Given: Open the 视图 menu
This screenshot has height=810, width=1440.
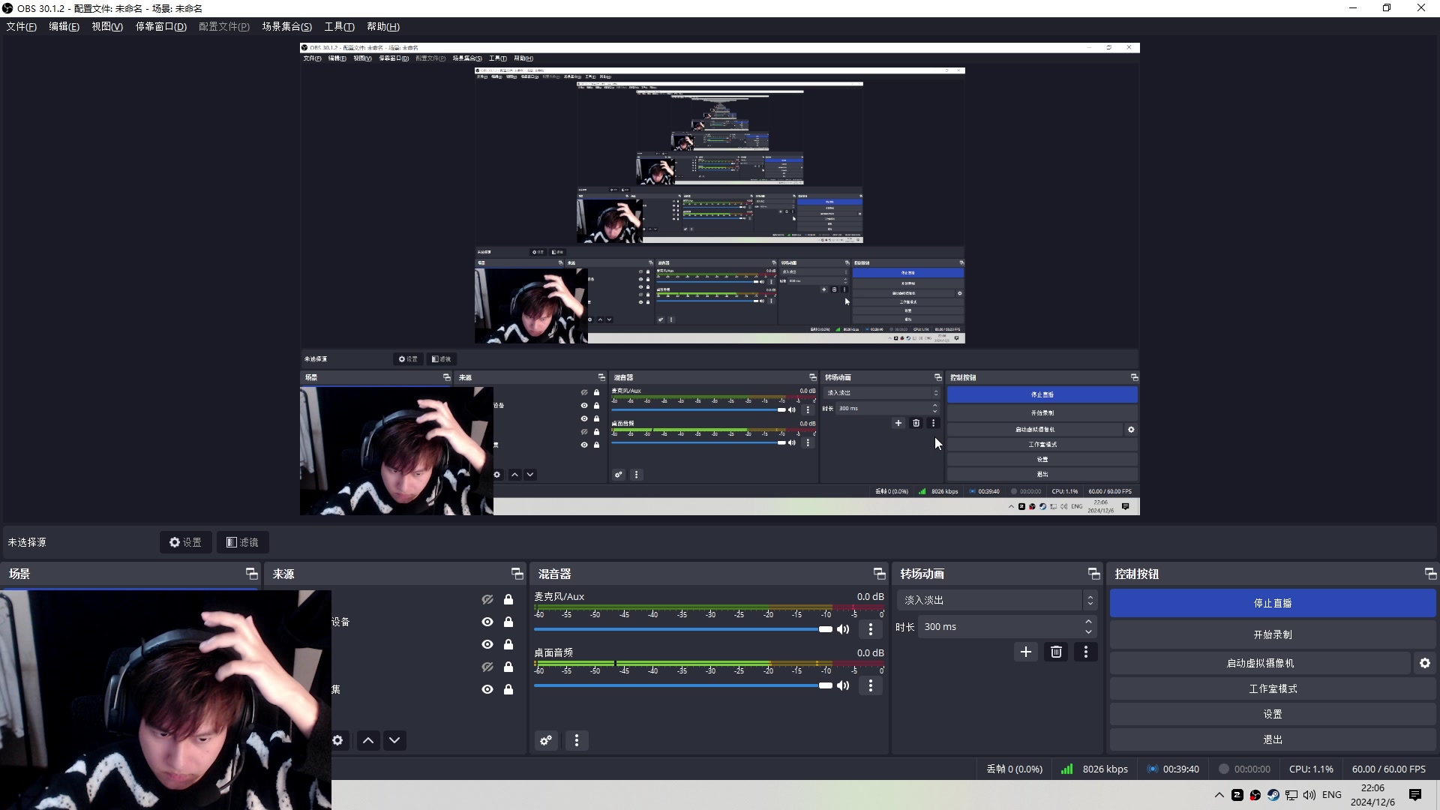Looking at the screenshot, I should (x=107, y=26).
